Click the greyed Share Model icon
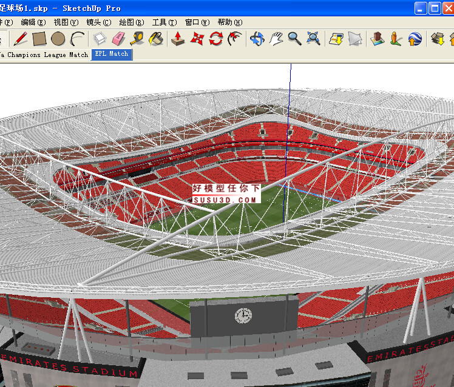The height and width of the screenshot is (387, 454). click(x=354, y=38)
